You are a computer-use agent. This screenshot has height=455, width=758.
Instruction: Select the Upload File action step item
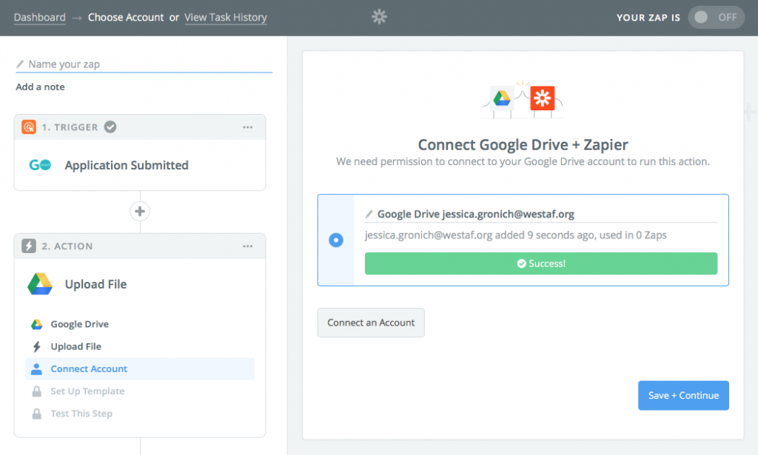[76, 346]
